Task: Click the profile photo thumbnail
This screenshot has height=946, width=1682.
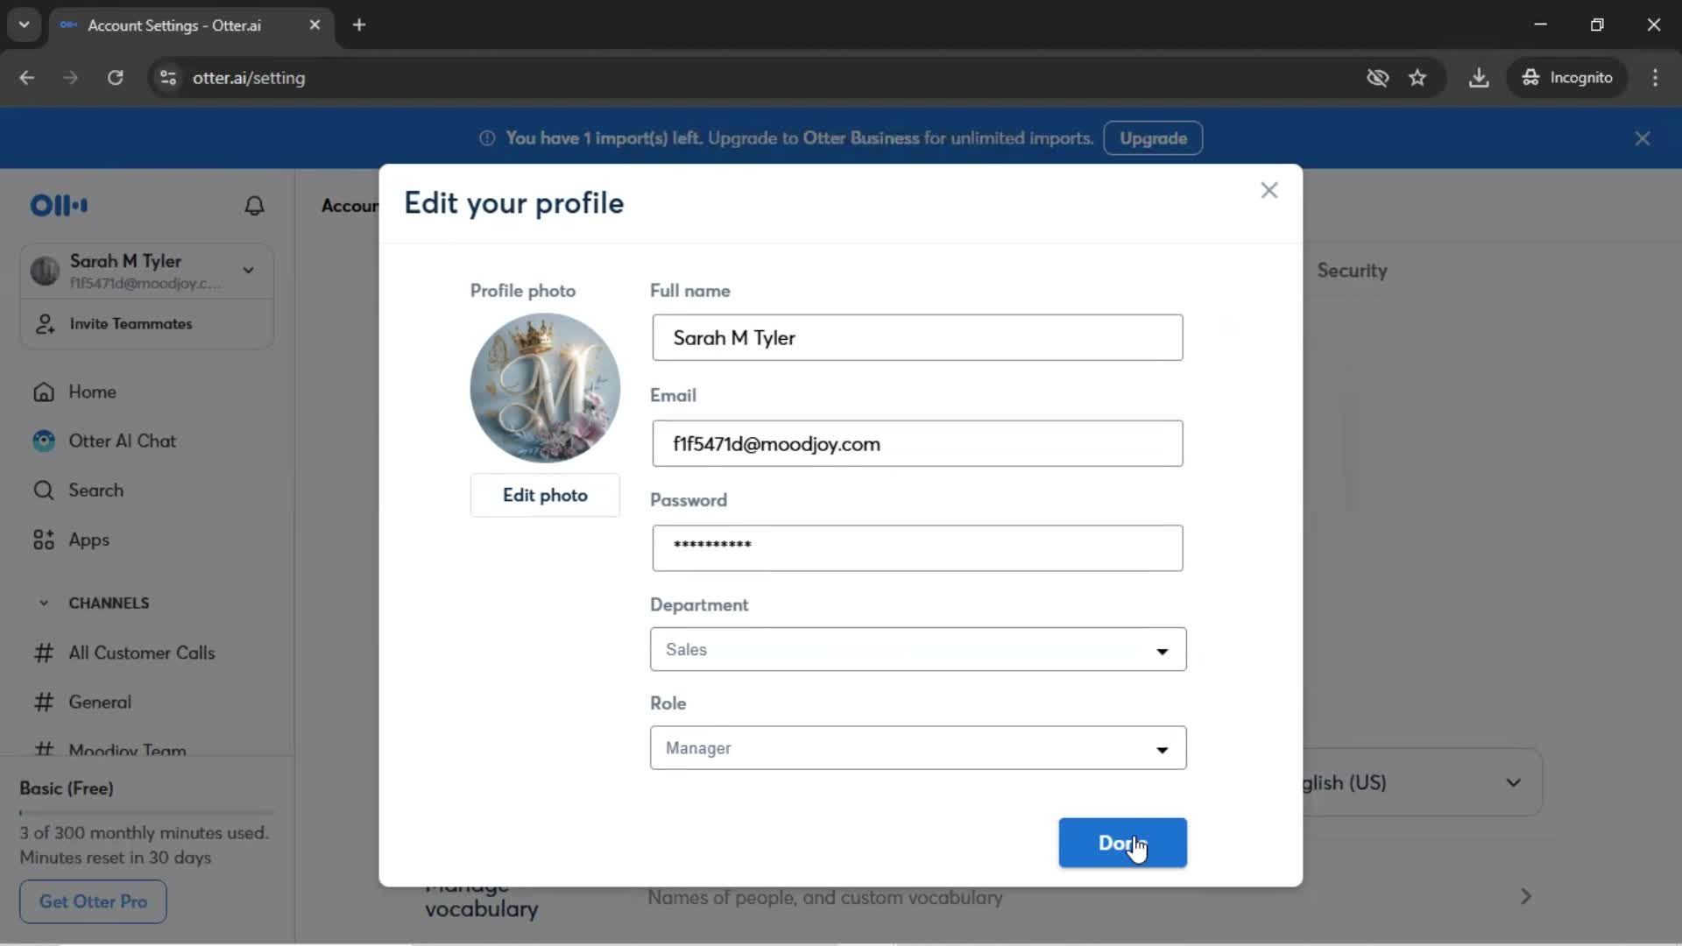Action: pyautogui.click(x=545, y=388)
